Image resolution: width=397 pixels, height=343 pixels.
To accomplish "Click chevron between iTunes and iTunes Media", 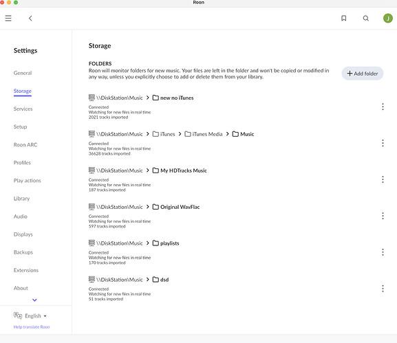I will click(x=180, y=134).
